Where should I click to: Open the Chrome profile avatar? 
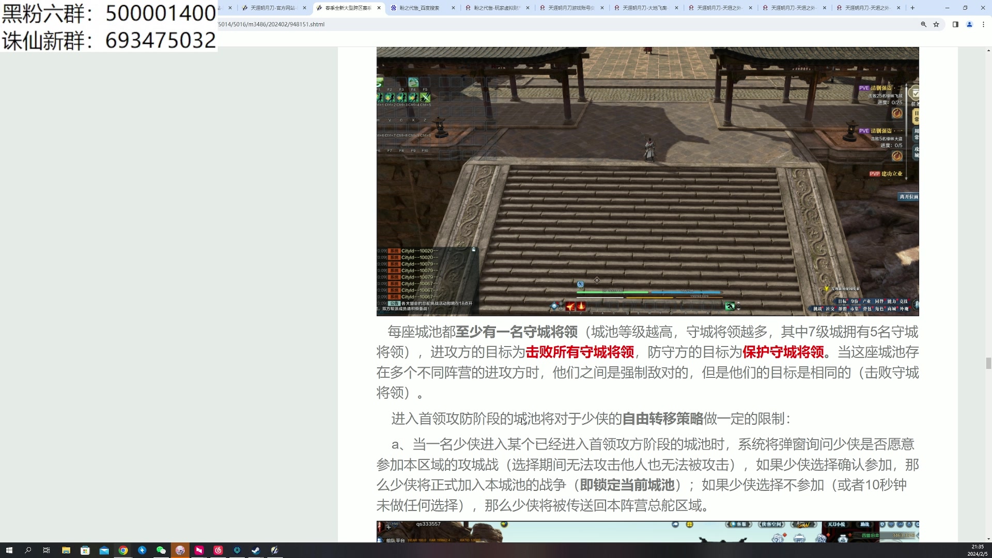tap(969, 24)
